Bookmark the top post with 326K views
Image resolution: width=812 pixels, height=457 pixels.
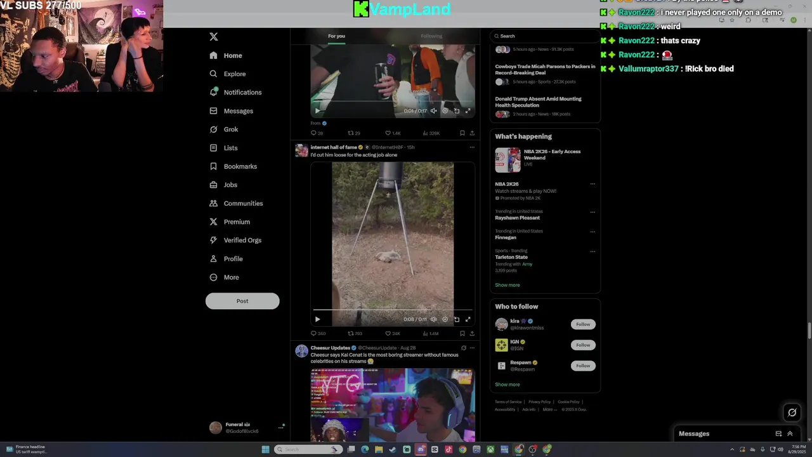pos(462,133)
